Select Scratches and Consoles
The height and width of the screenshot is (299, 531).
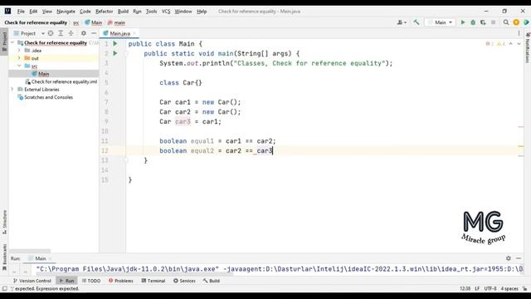(48, 97)
